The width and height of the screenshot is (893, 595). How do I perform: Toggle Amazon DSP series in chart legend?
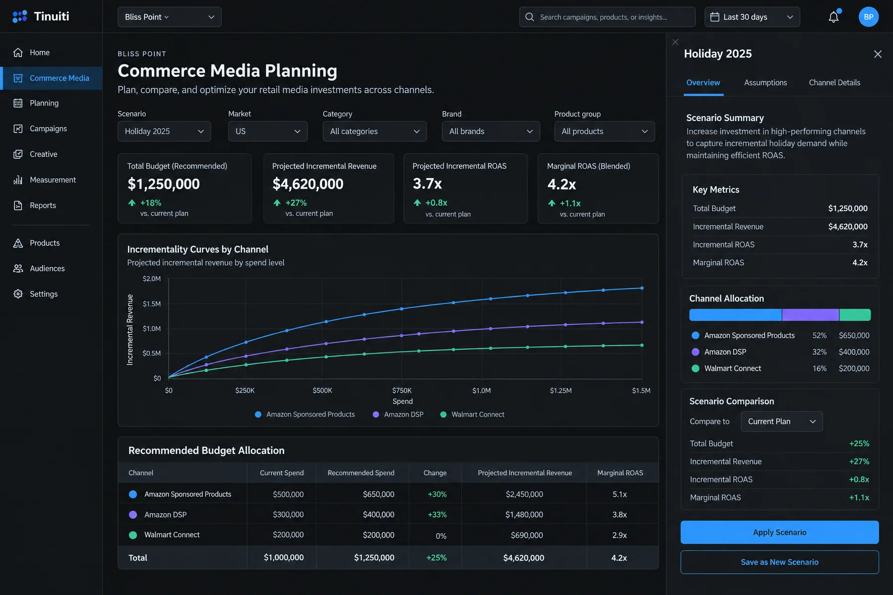[x=398, y=415]
